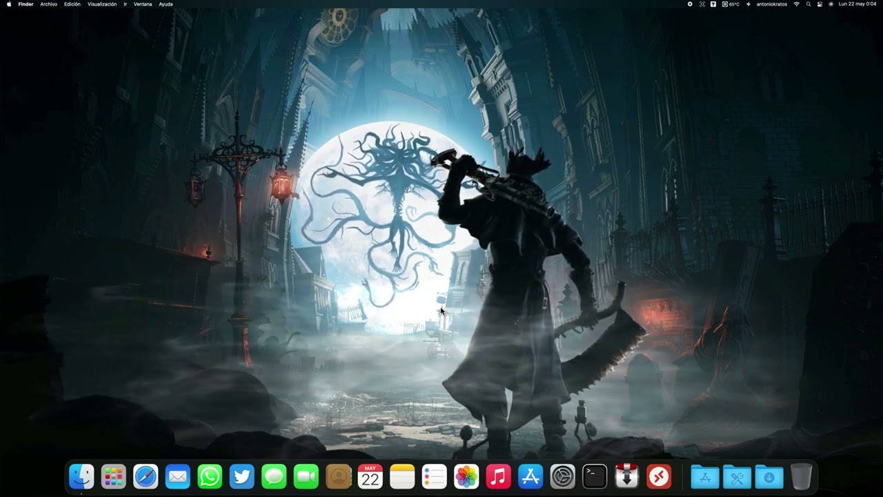Open the Twitter app icon
The image size is (883, 497).
(x=241, y=476)
